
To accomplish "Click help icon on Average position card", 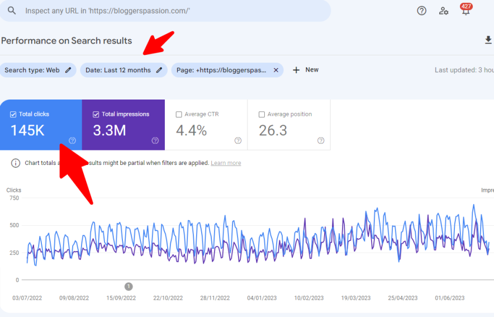I will (321, 140).
